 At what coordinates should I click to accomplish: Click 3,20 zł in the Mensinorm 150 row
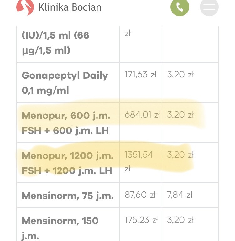point(180,220)
